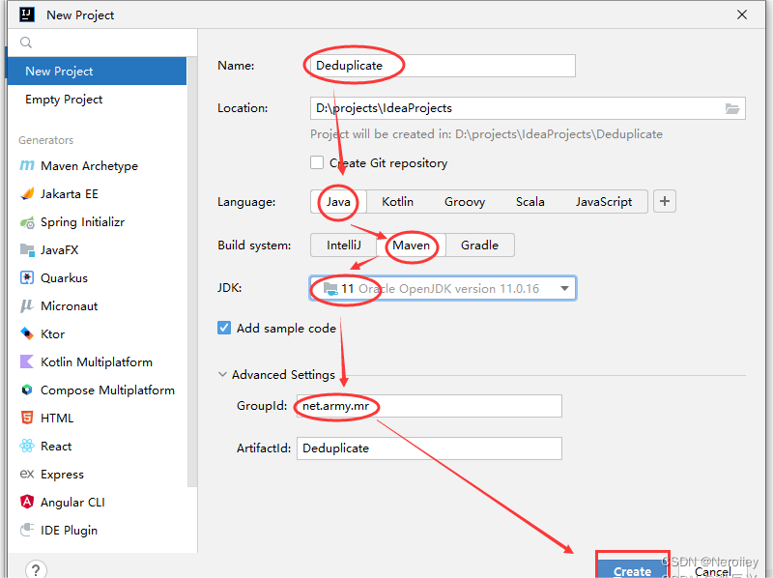Select the Jakarta EE generator label
Screen dimensions: 773x578
click(x=69, y=194)
